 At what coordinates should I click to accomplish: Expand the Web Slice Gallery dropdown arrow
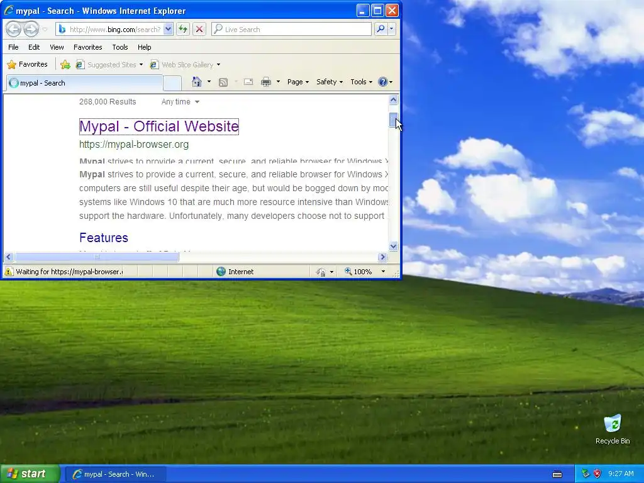click(218, 65)
